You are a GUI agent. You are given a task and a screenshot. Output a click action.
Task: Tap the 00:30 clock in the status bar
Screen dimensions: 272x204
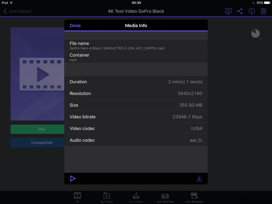click(136, 3)
